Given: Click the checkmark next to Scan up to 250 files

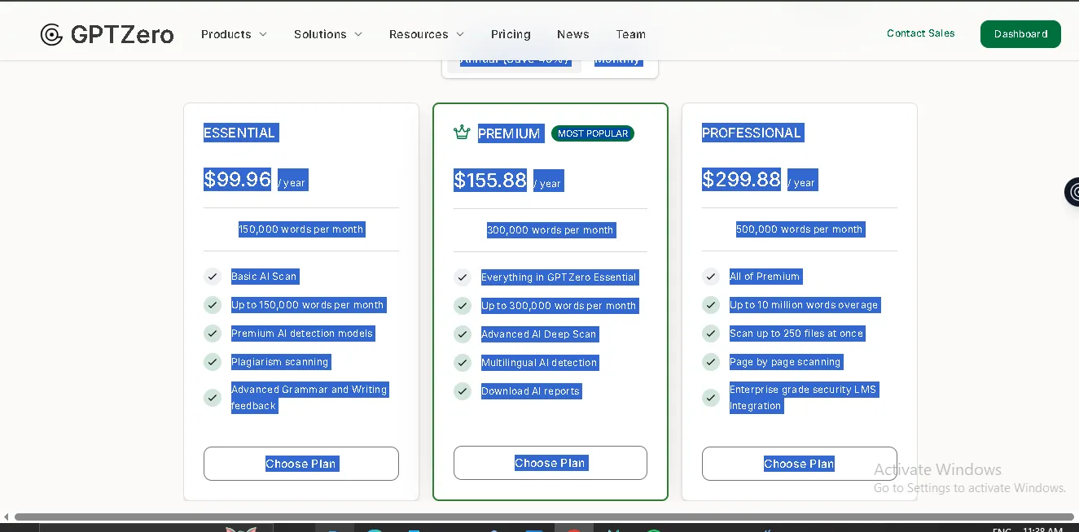Looking at the screenshot, I should pos(711,334).
